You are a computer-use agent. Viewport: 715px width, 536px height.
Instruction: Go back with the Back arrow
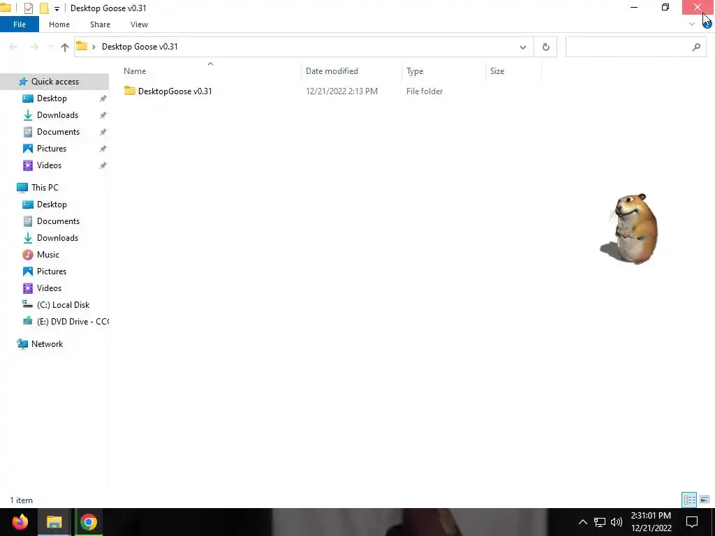click(14, 47)
